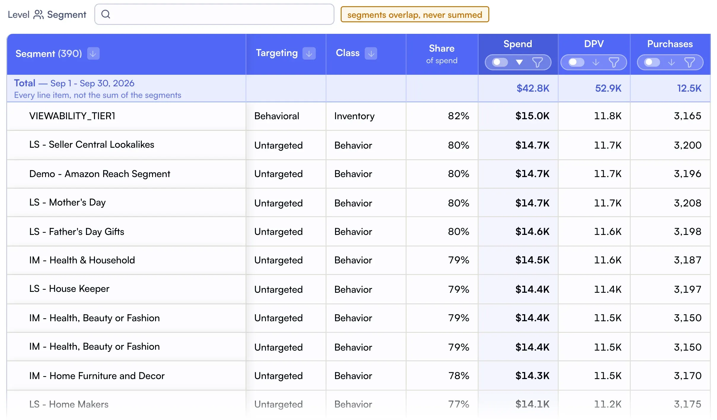This screenshot has height=420, width=717.
Task: Click the Spend sort descending triangle
Action: click(519, 62)
